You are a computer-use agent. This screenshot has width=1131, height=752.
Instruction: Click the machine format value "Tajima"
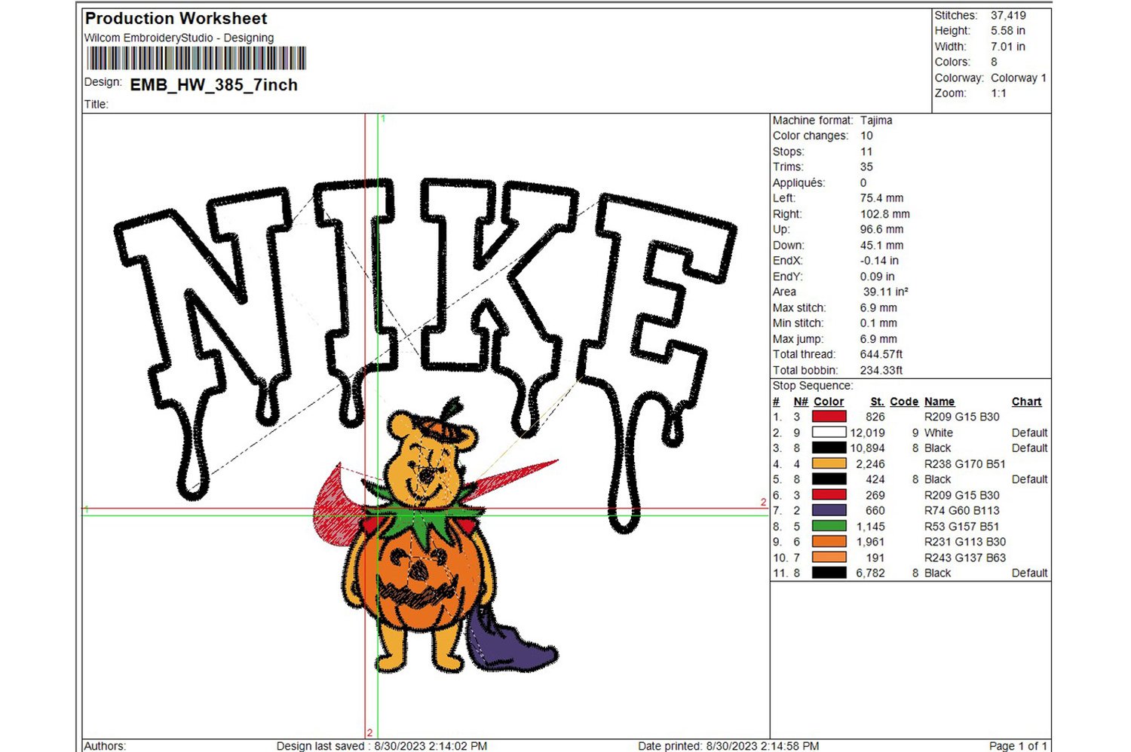(x=876, y=121)
